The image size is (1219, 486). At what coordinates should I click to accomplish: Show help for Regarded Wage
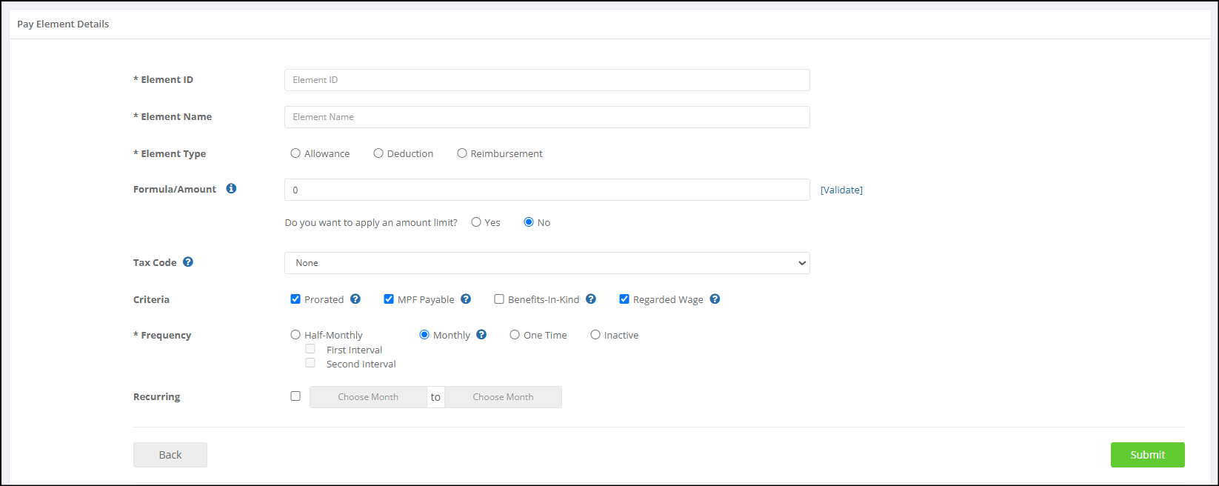click(715, 299)
